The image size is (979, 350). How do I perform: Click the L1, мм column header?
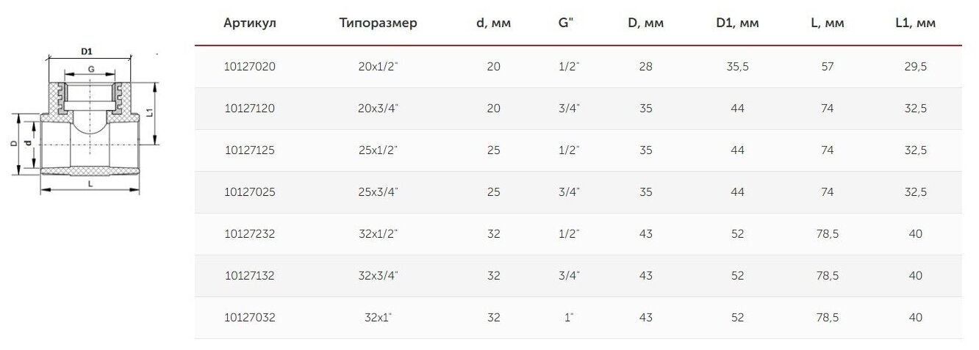tap(915, 23)
